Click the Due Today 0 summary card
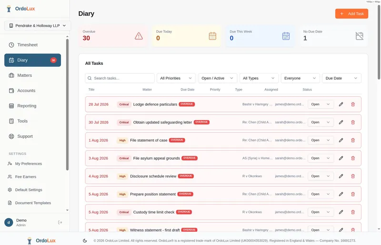 tap(186, 36)
